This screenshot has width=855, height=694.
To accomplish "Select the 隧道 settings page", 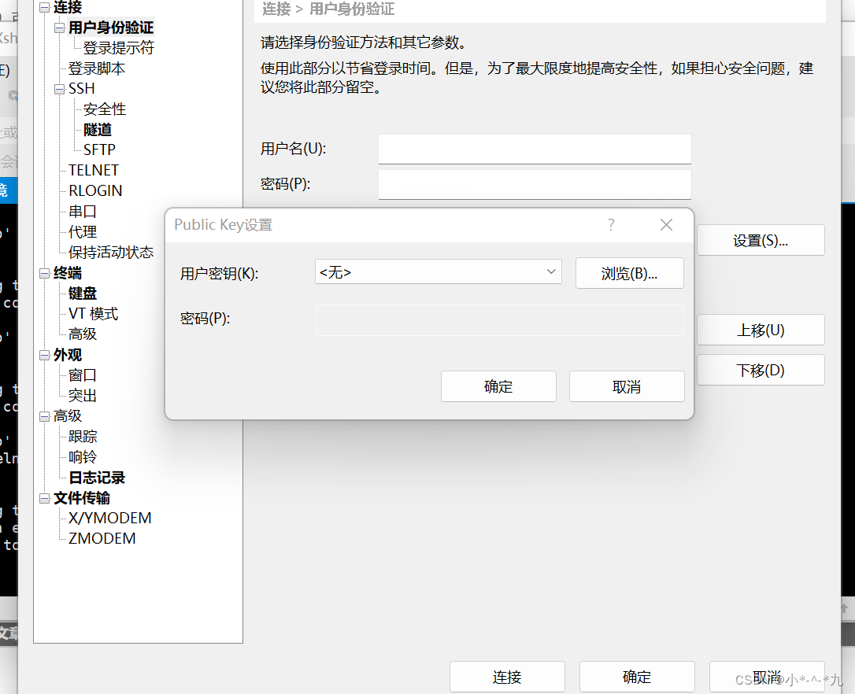I will click(98, 129).
